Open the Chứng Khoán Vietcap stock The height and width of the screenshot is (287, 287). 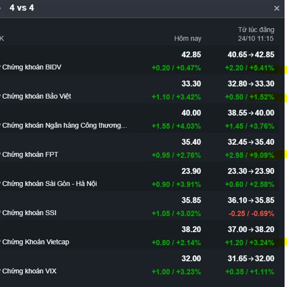[x=36, y=242]
